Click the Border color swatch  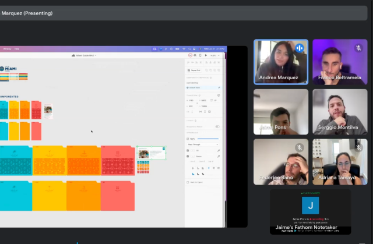[x=193, y=157]
